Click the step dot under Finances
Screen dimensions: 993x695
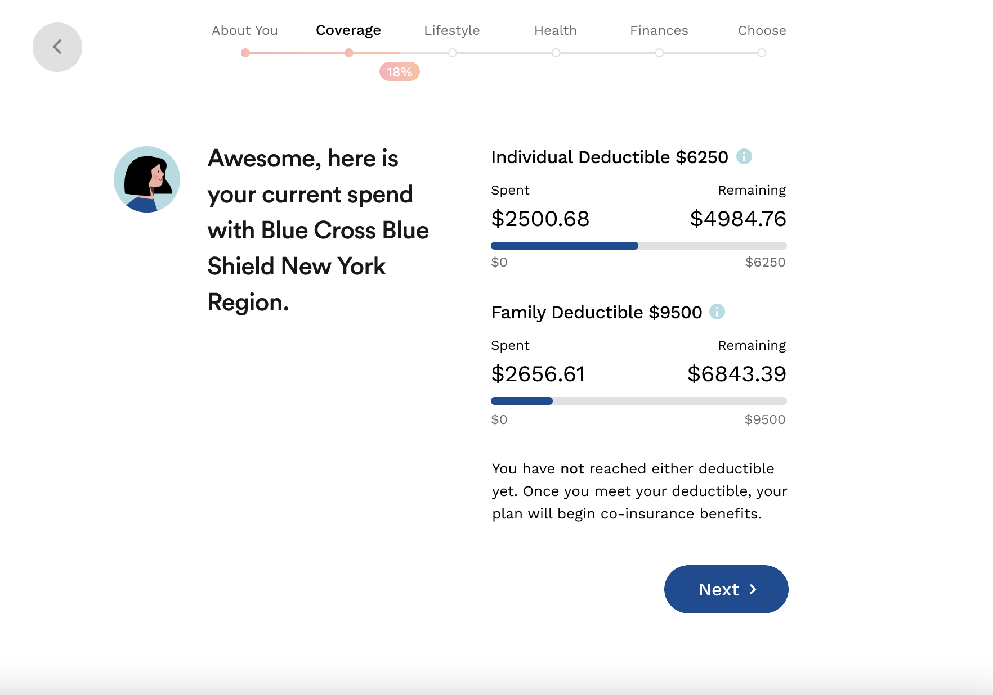659,53
